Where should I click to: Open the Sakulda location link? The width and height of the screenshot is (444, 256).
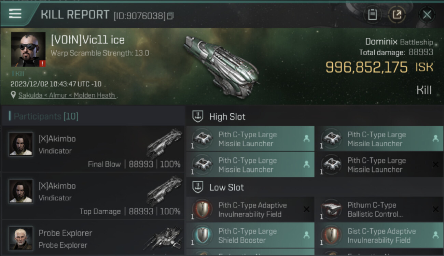(67, 95)
